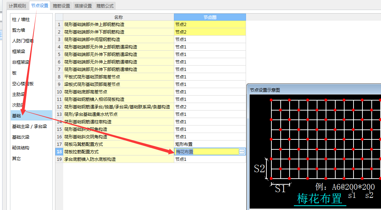Select 柱 / 墙柱 in the category list

[31, 20]
